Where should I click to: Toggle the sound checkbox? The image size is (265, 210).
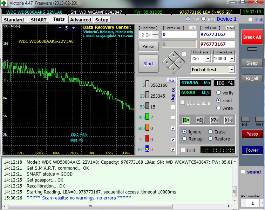243,172
